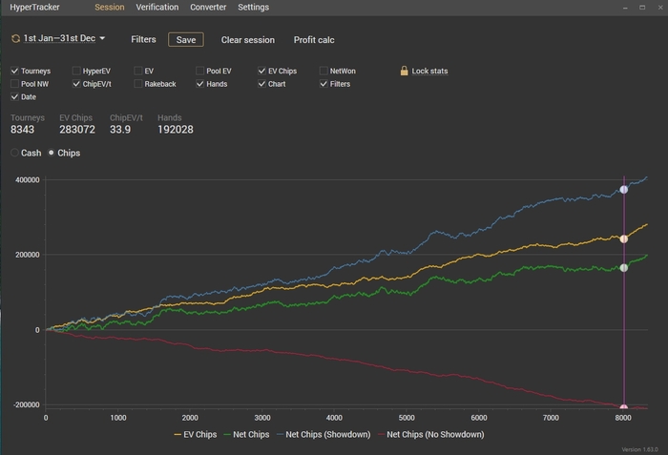The height and width of the screenshot is (455, 668).
Task: Enable the EV checkbox
Action: point(138,71)
